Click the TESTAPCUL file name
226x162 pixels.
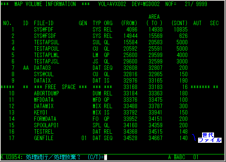point(47,49)
